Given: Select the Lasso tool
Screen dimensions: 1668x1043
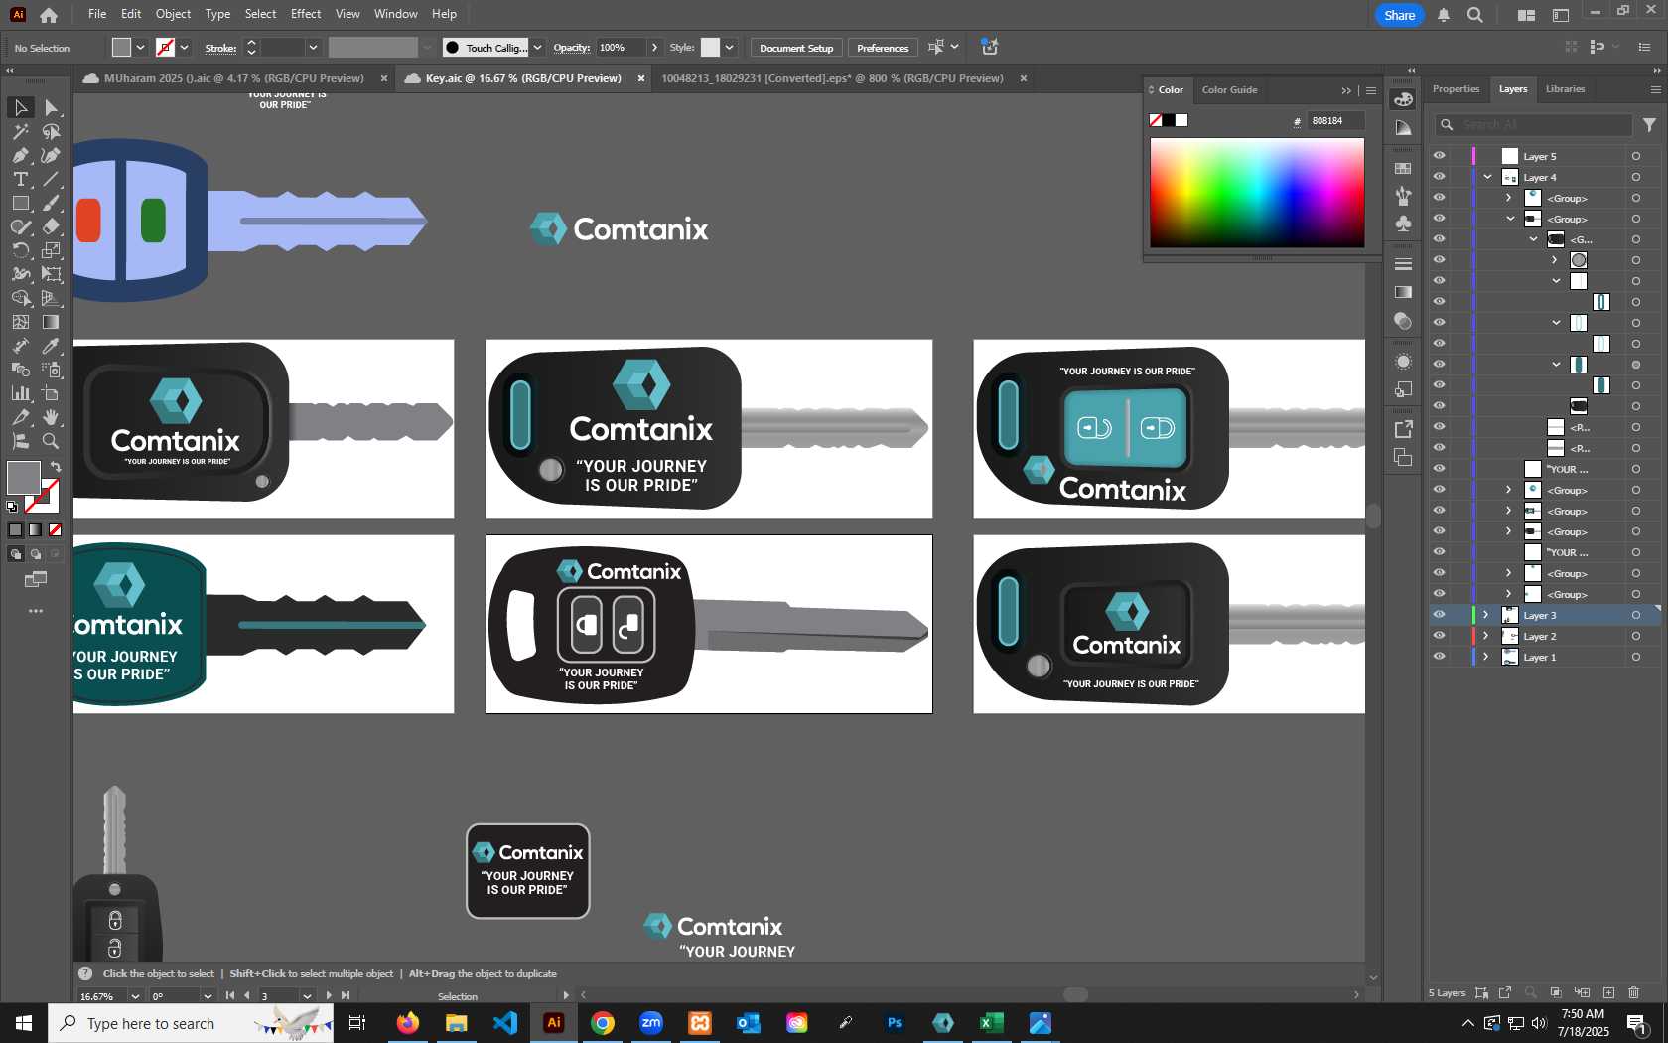Looking at the screenshot, I should pyautogui.click(x=51, y=131).
